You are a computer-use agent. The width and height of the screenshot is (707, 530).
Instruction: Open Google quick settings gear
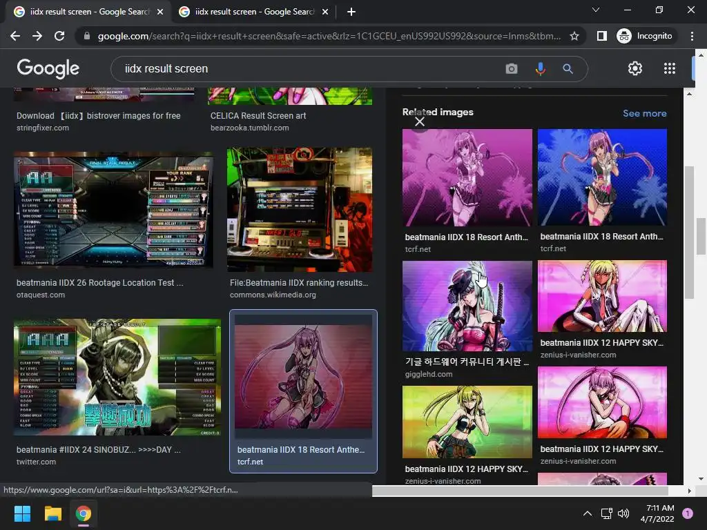point(635,68)
